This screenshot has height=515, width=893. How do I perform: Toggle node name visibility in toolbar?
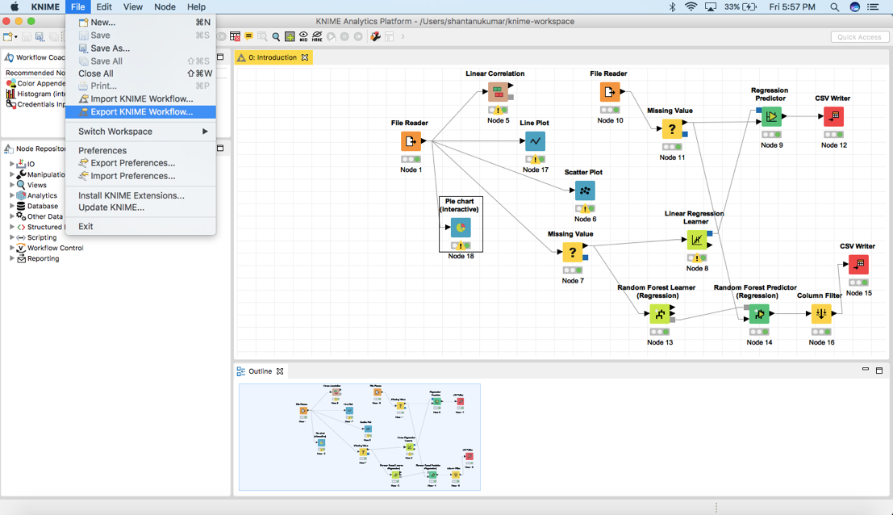pyautogui.click(x=317, y=36)
